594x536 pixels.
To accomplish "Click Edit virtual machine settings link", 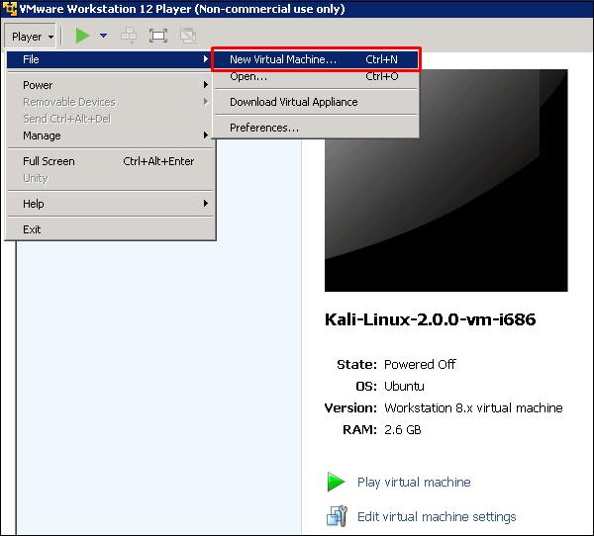I will coord(437,516).
